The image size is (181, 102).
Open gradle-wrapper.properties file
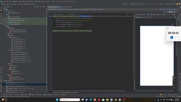[x=18, y=86]
